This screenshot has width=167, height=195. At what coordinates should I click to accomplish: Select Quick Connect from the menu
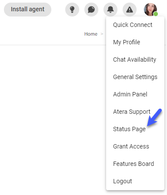(x=135, y=25)
